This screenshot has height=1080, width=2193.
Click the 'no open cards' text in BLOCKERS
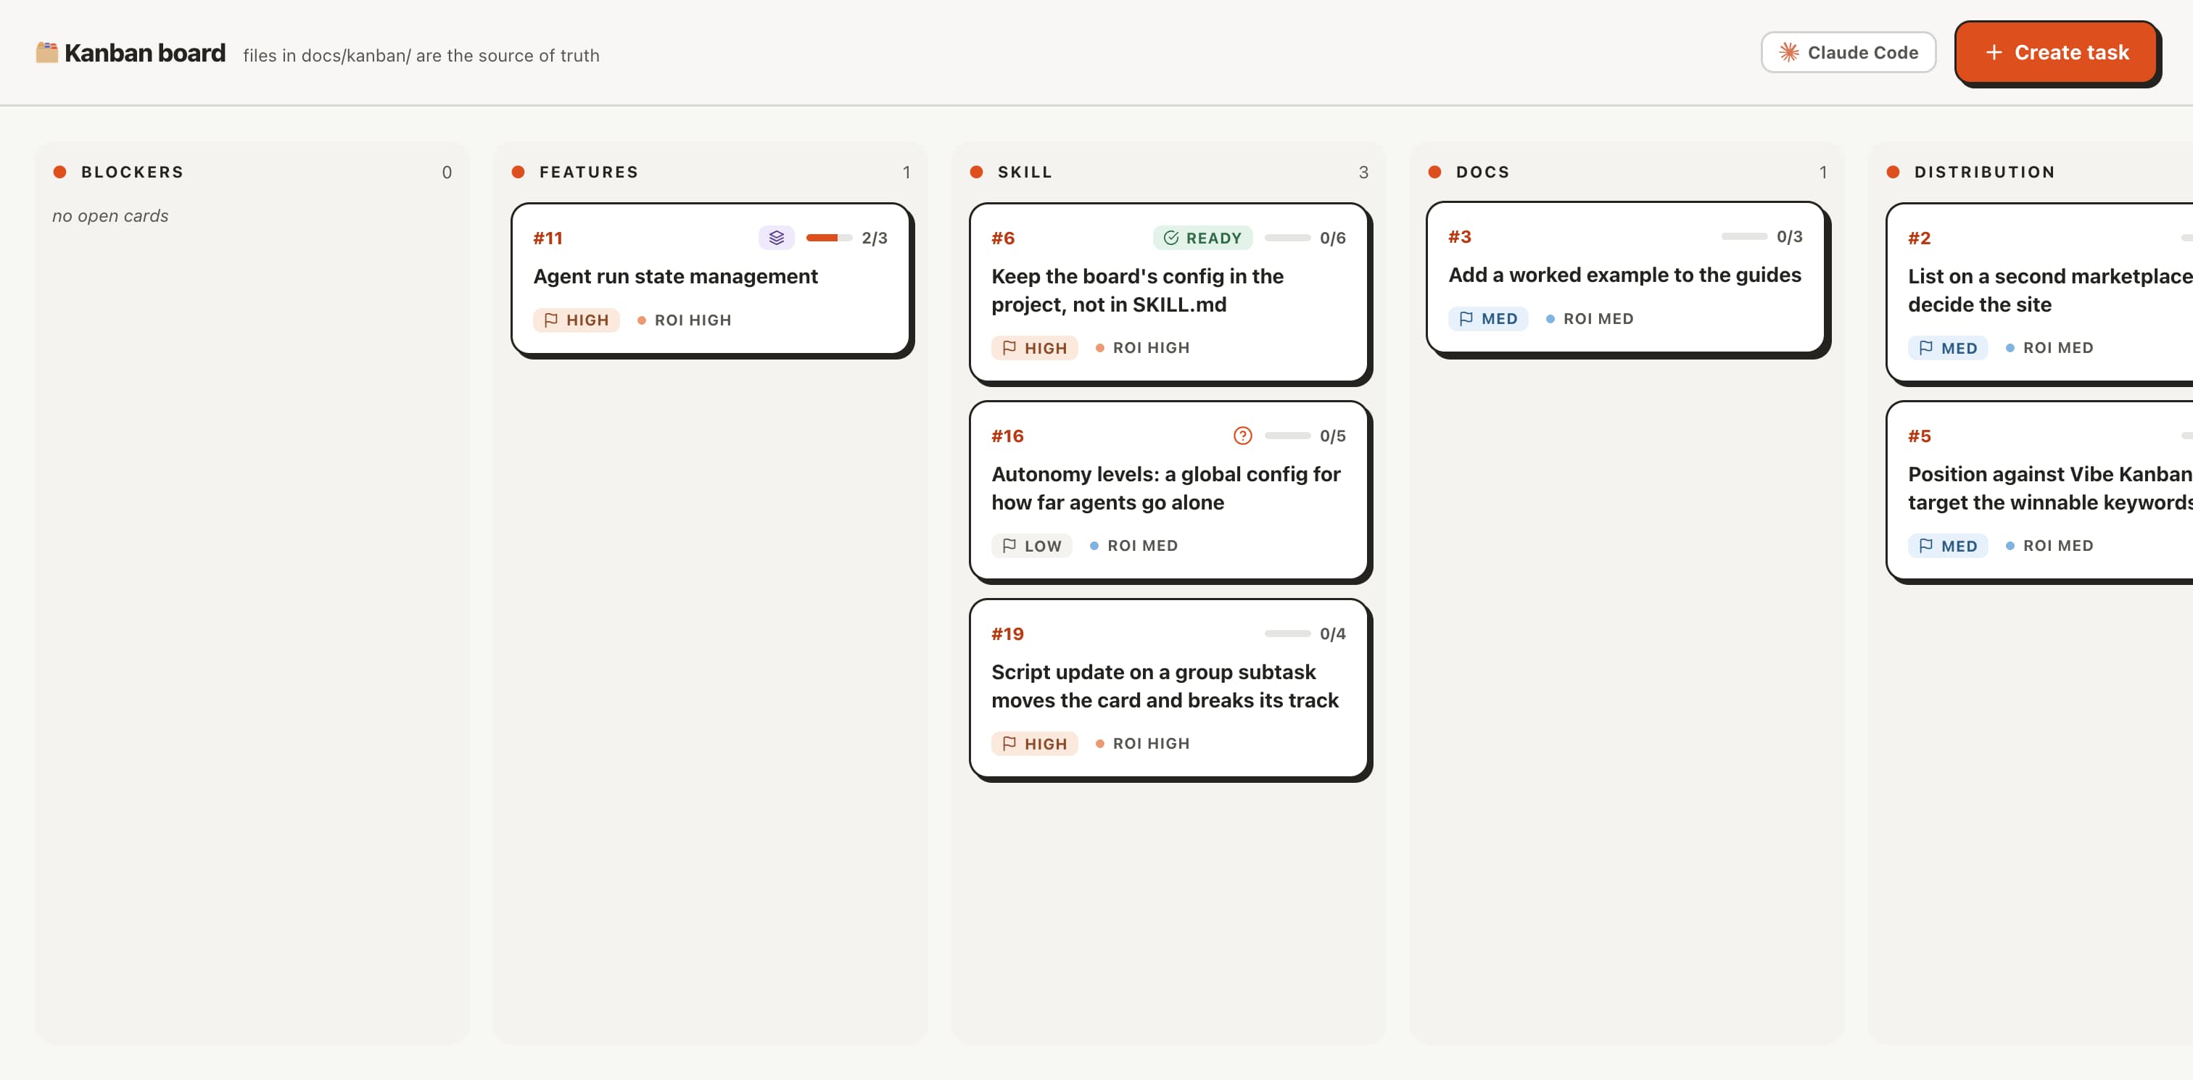coord(111,216)
